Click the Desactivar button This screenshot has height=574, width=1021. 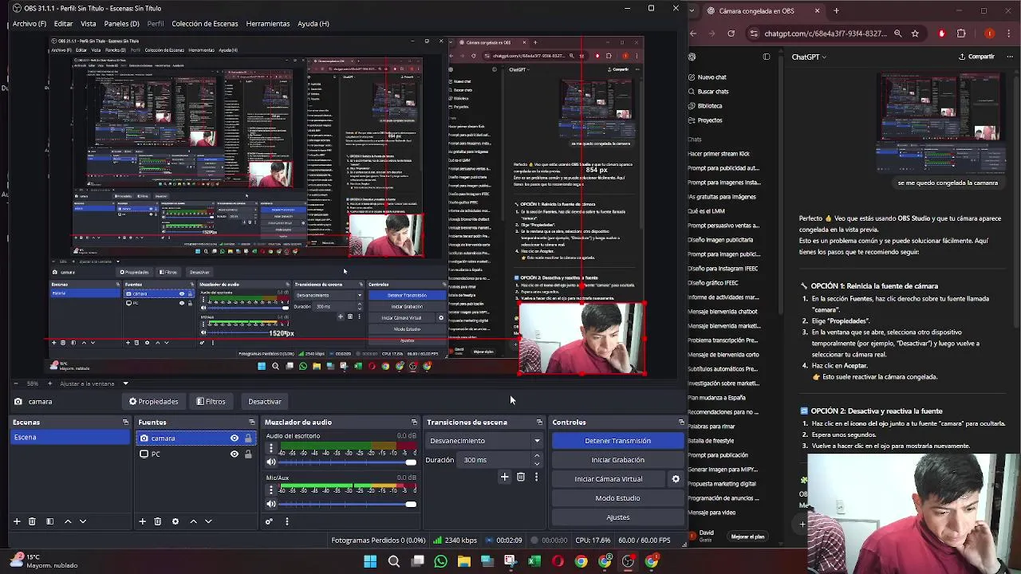pyautogui.click(x=264, y=401)
